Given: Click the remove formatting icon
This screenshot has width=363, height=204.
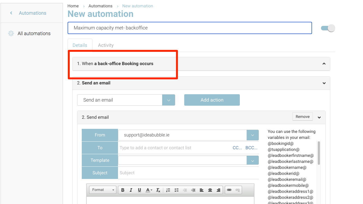Looking at the screenshot, I should [x=158, y=190].
